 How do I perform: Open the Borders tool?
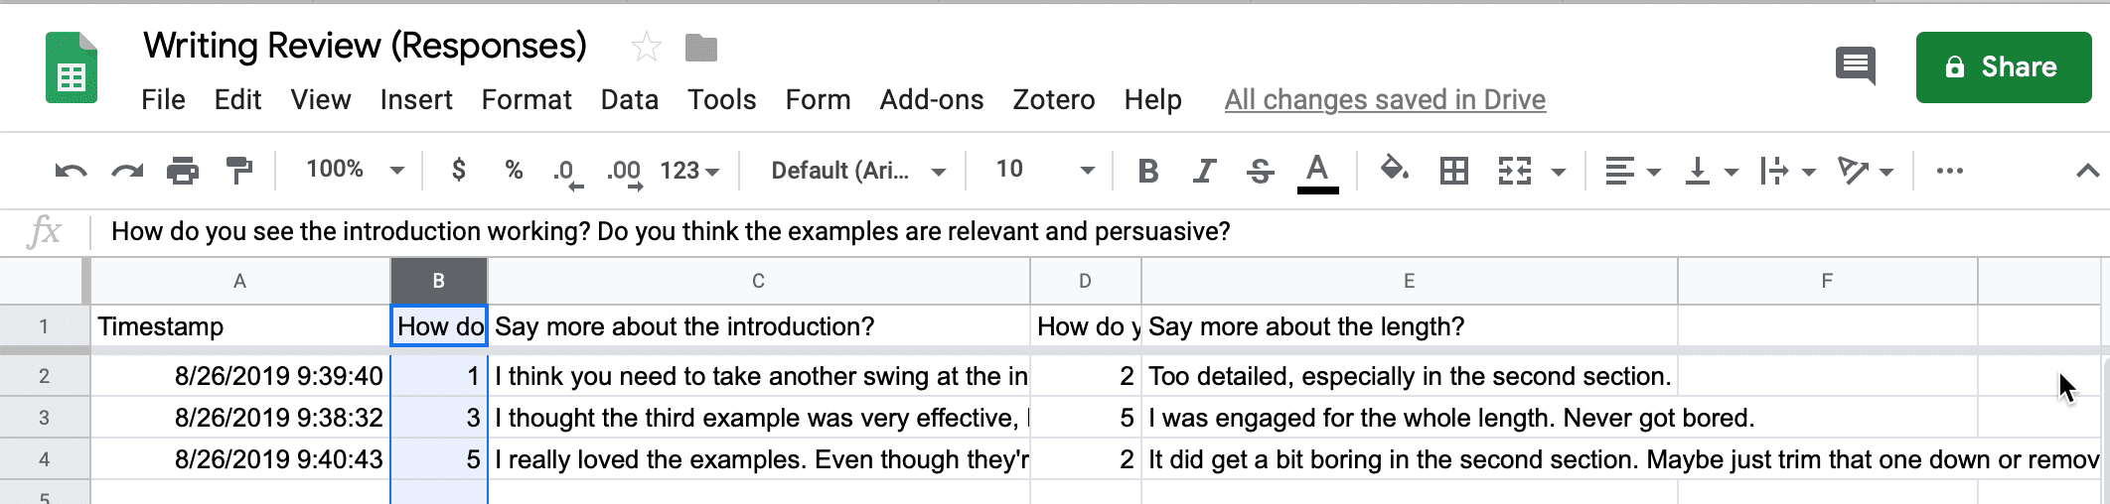pyautogui.click(x=1454, y=171)
